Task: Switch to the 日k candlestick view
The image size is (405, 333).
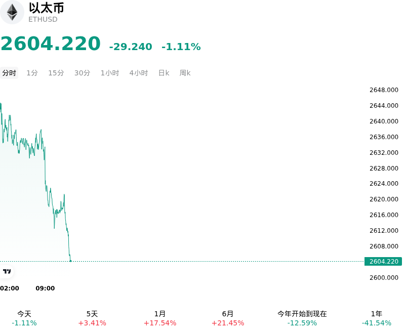Action: (164, 73)
